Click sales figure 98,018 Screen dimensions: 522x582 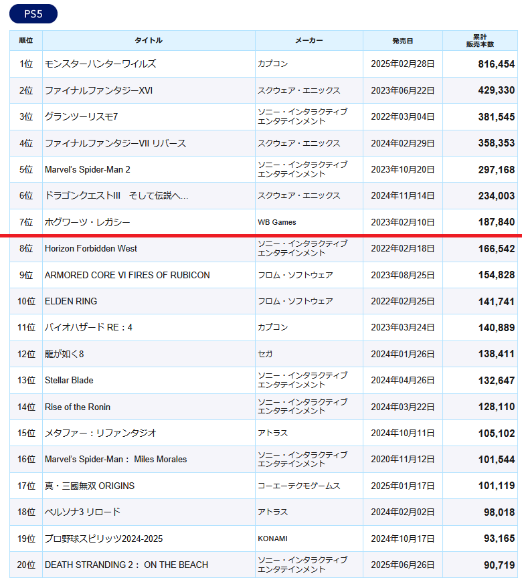point(499,512)
